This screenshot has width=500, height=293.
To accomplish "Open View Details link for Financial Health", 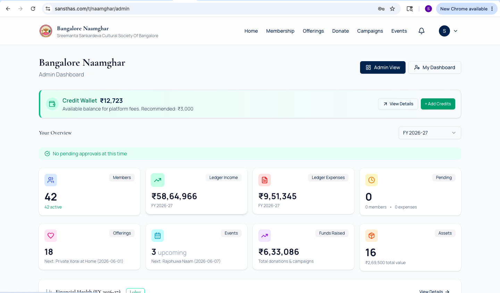I will (434, 291).
